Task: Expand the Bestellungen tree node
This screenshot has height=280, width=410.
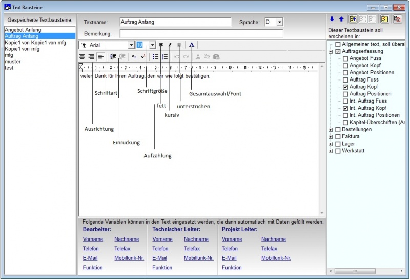Action: click(x=331, y=130)
